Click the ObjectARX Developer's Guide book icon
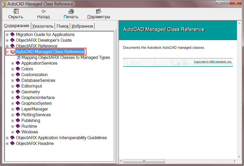Screen dimensions: 244x166 click(13, 40)
